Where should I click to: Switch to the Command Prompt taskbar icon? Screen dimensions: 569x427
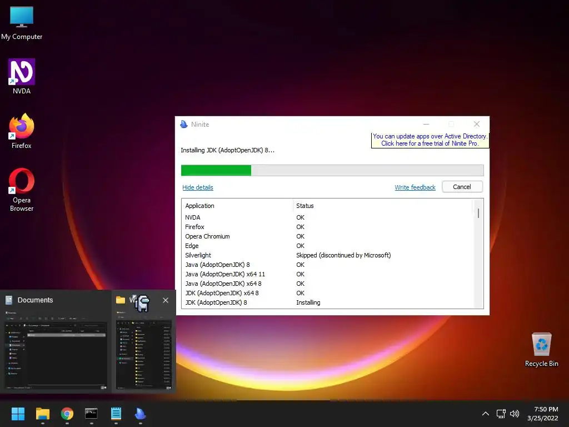91,414
